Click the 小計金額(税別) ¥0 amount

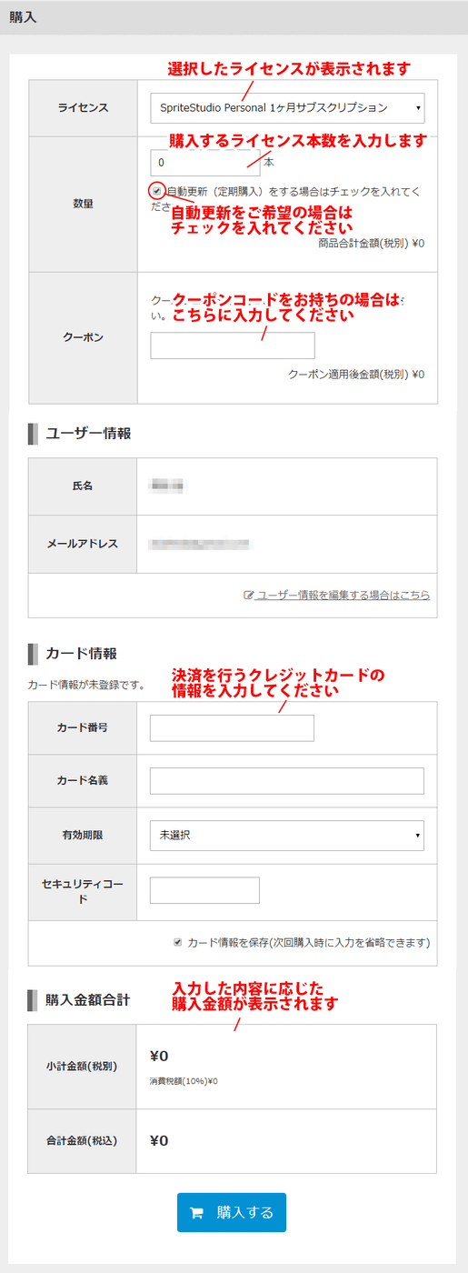159,1056
